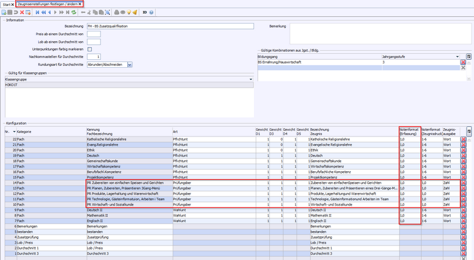Open the Rundungsart für Durchschnitte dropdown

pos(130,64)
